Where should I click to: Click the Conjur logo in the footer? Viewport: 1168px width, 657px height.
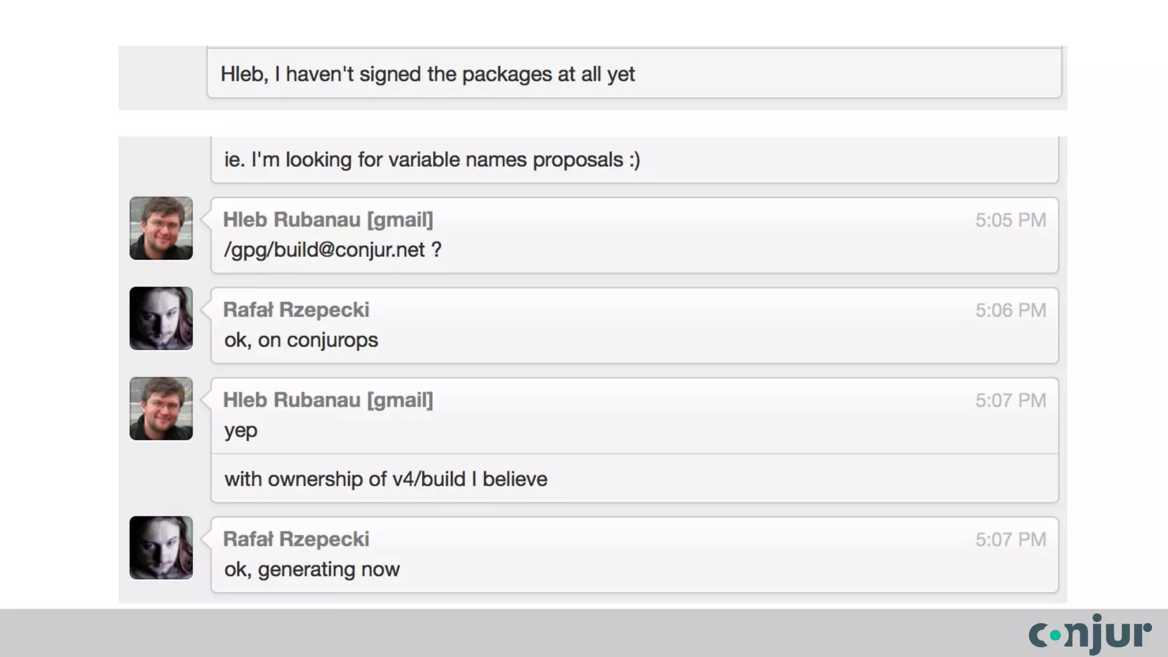pos(1090,633)
